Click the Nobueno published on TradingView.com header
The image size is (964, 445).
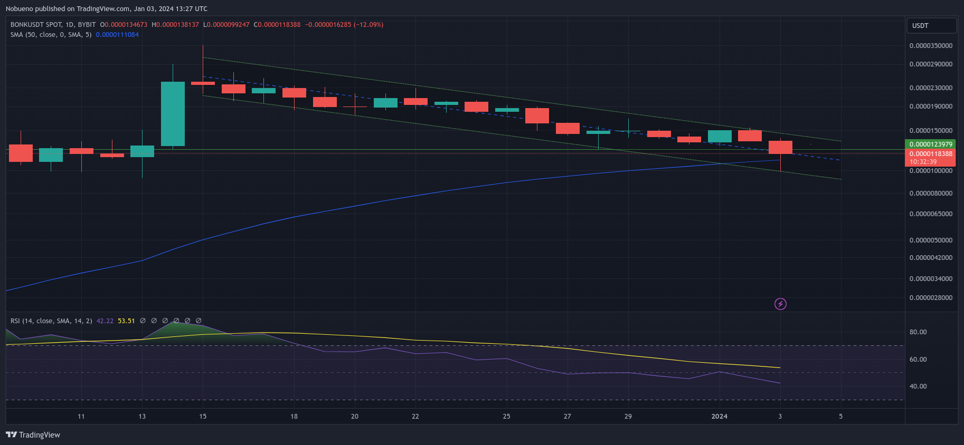click(x=107, y=8)
